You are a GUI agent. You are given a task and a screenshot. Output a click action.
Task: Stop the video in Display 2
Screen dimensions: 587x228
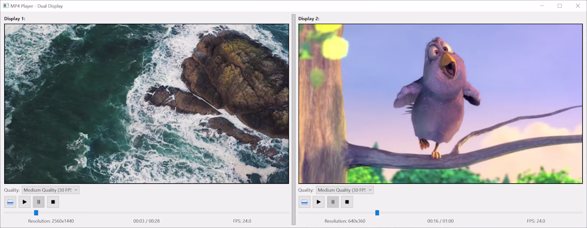pyautogui.click(x=347, y=202)
